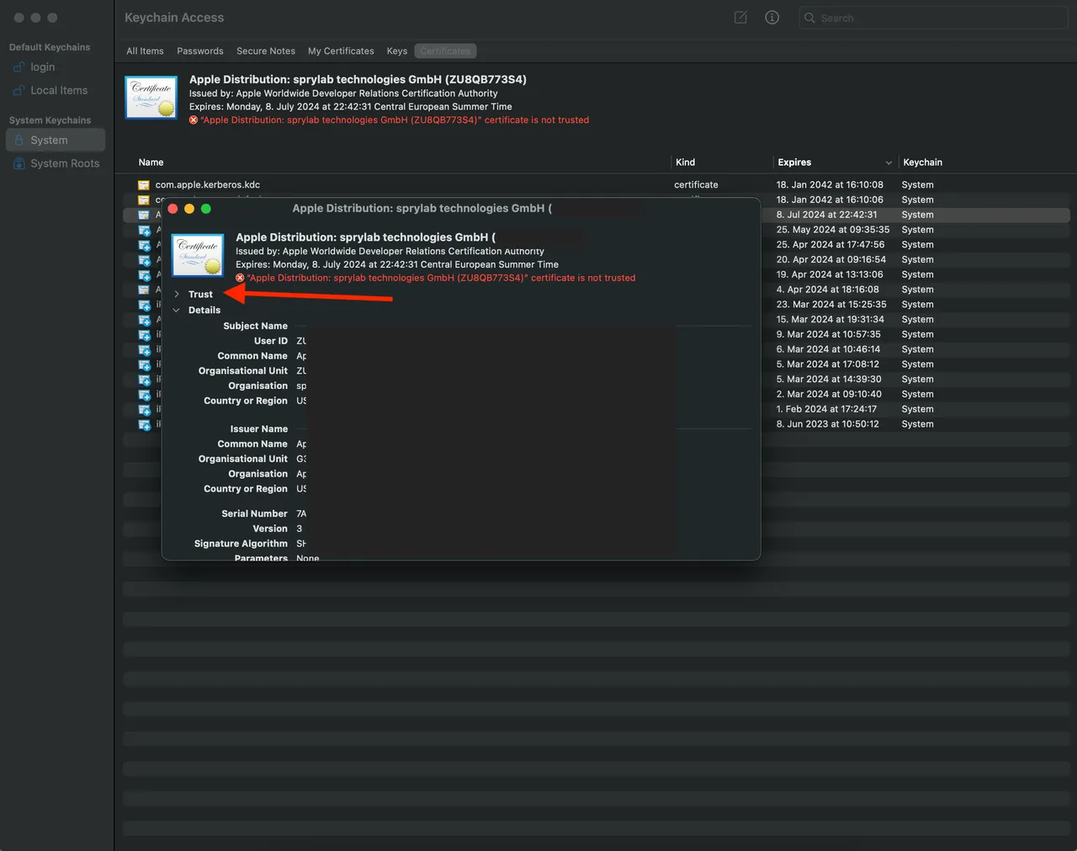Click the magnifying glass in the search field

[x=809, y=17]
